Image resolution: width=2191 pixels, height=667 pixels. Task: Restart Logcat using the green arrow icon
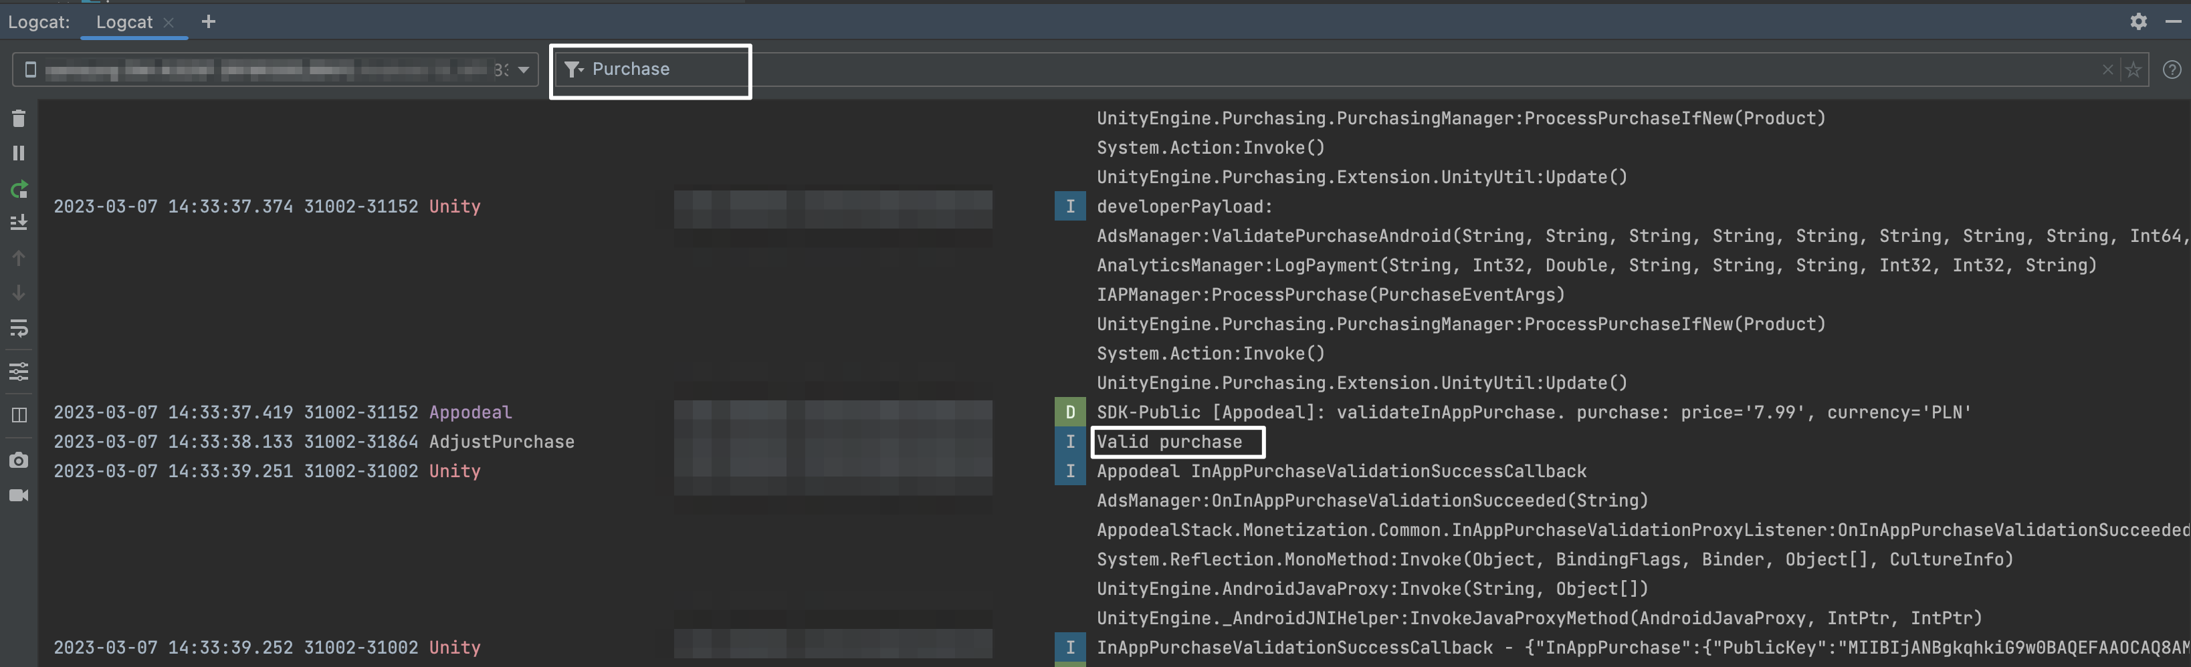19,188
